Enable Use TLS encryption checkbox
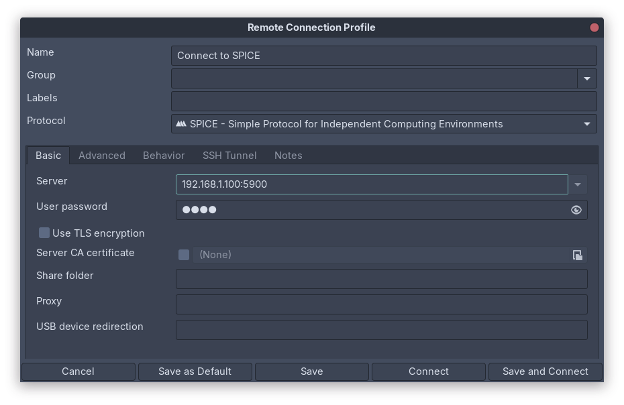Image resolution: width=624 pixels, height=405 pixels. coord(44,233)
